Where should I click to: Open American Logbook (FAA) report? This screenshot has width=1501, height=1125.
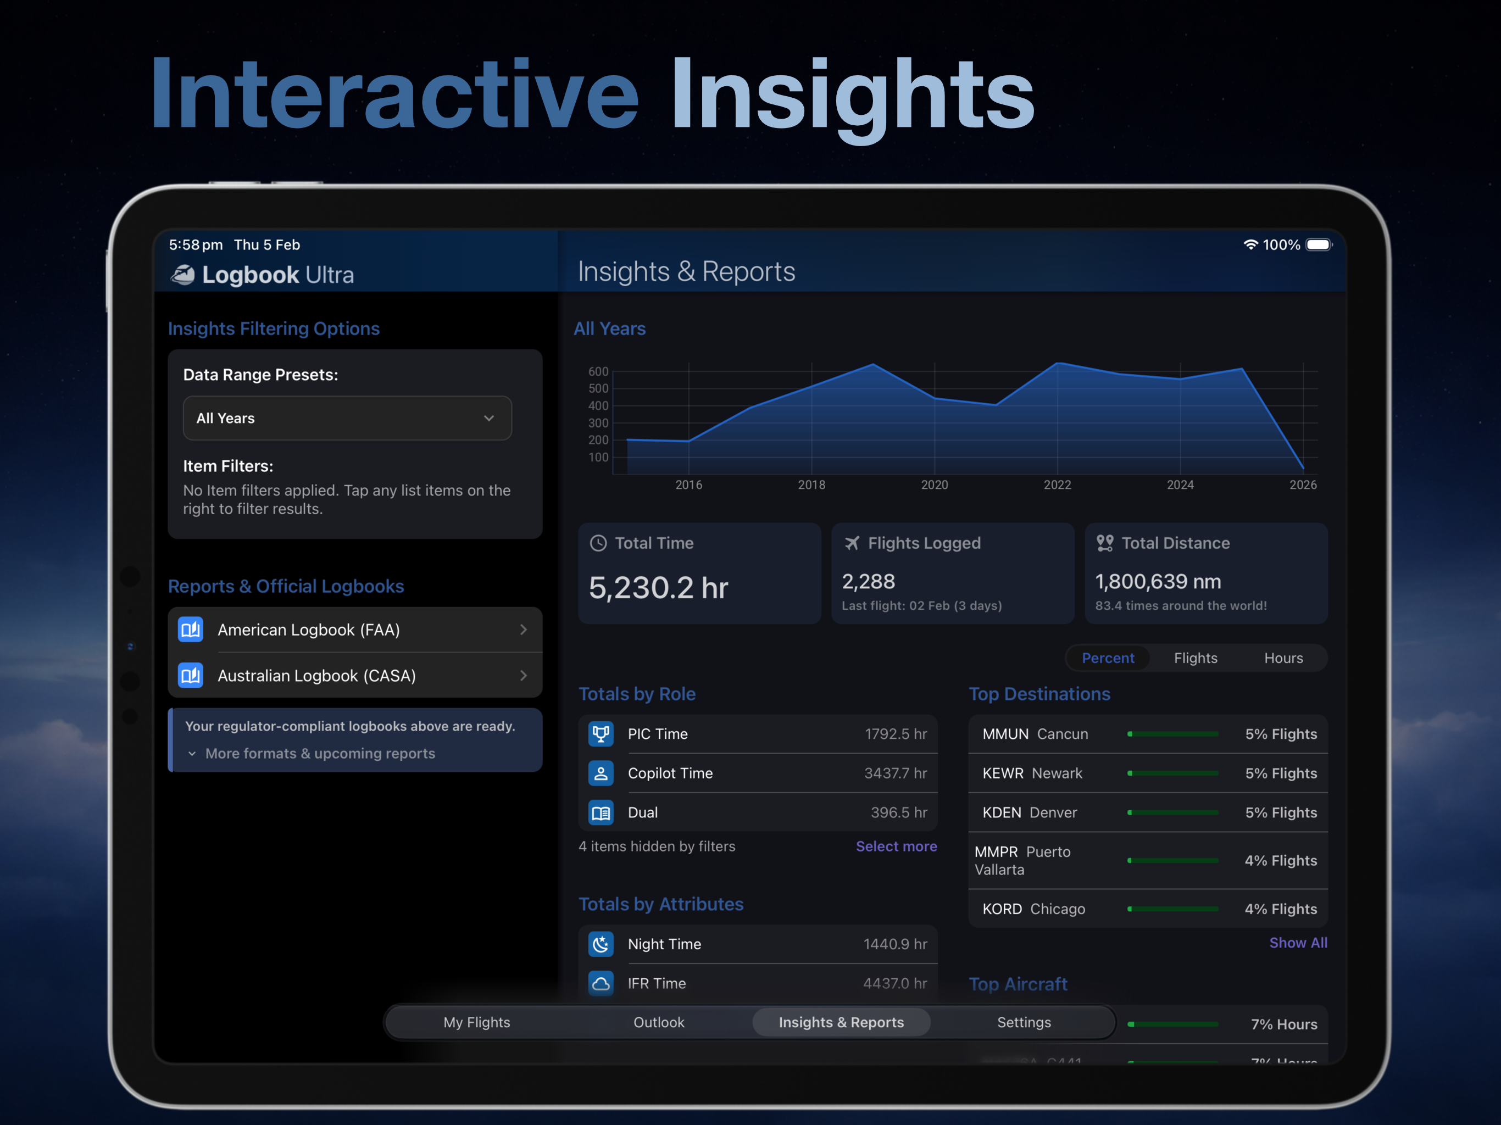point(355,630)
